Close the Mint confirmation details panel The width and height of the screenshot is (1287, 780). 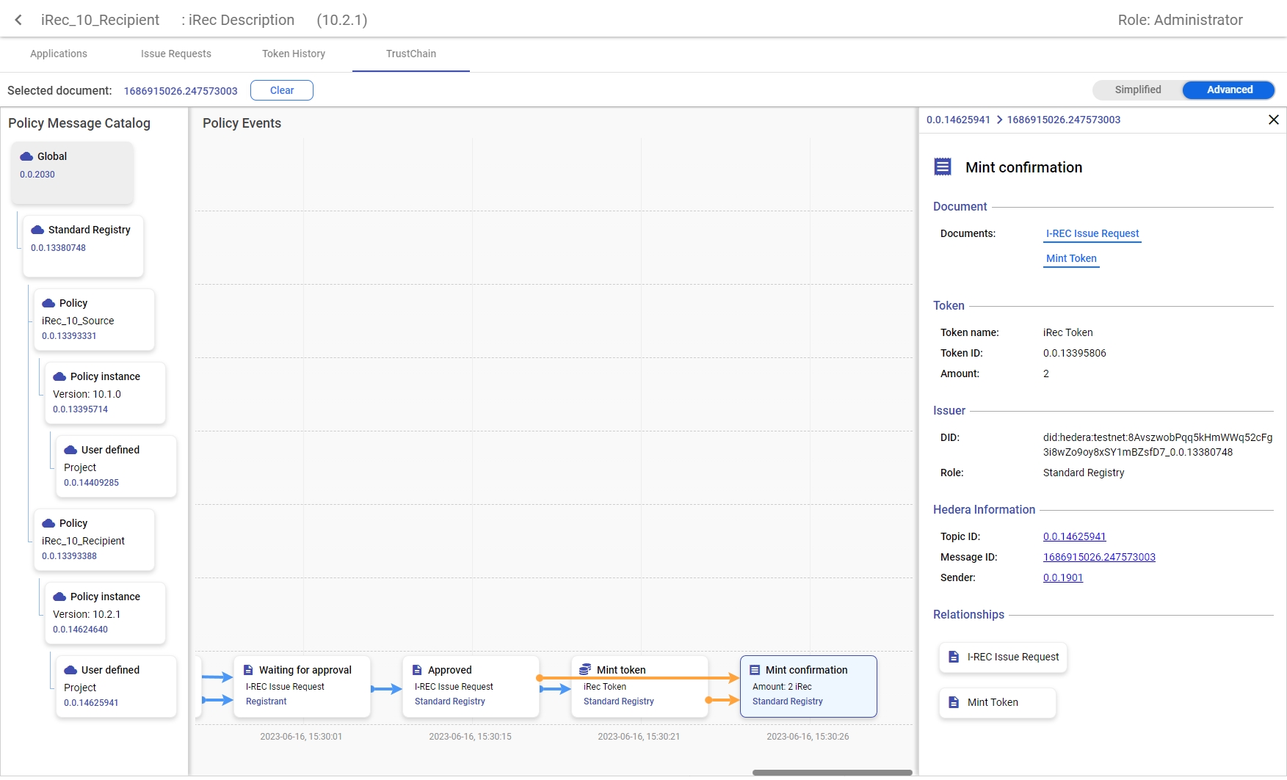pyautogui.click(x=1273, y=120)
